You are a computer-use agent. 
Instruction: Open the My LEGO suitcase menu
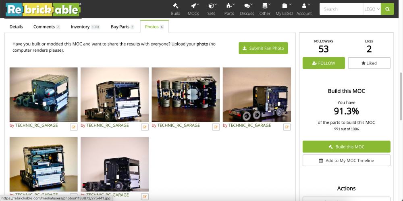(284, 9)
